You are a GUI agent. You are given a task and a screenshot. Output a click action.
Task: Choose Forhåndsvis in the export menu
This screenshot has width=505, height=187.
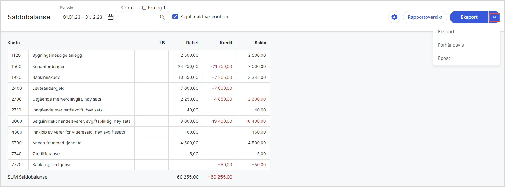pyautogui.click(x=451, y=45)
